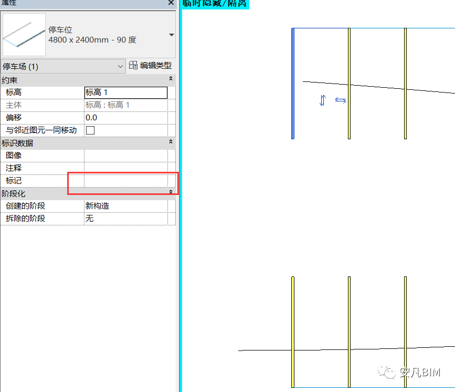Open the parking space type selector dropdown

coord(172,35)
